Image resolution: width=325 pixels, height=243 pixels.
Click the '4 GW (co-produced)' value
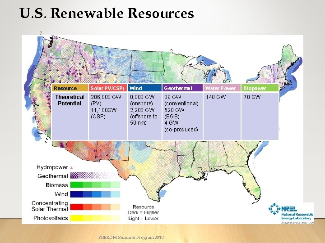click(181, 126)
